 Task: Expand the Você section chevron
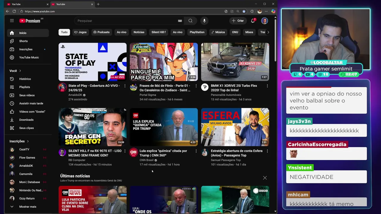pos(20,71)
